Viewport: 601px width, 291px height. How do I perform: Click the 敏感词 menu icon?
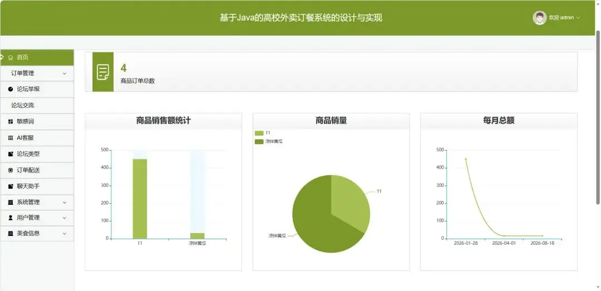click(x=11, y=121)
